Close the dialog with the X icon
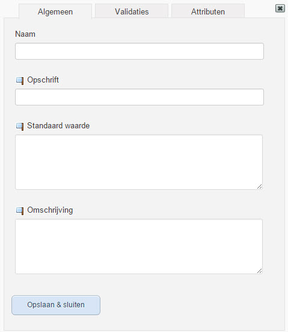 coord(280,8)
